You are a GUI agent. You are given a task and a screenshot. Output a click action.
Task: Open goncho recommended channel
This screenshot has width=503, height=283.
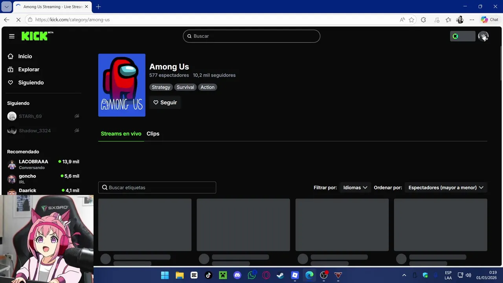pos(43,179)
